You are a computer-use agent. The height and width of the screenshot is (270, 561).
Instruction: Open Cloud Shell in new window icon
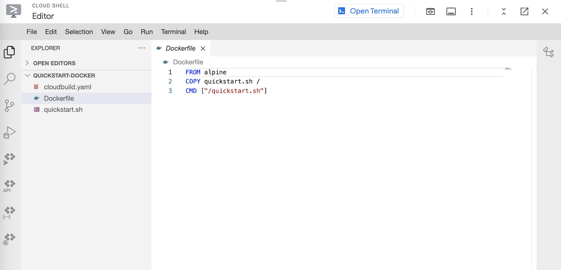tap(524, 12)
